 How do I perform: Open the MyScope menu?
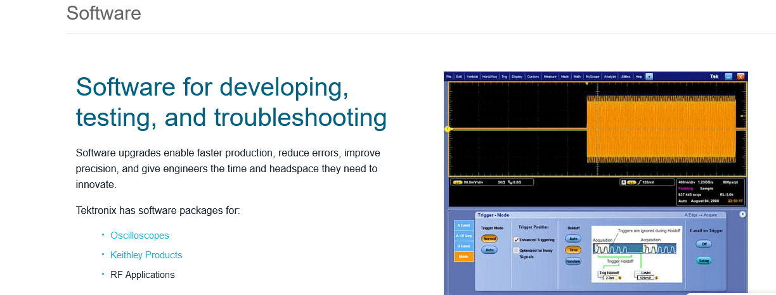tap(592, 76)
